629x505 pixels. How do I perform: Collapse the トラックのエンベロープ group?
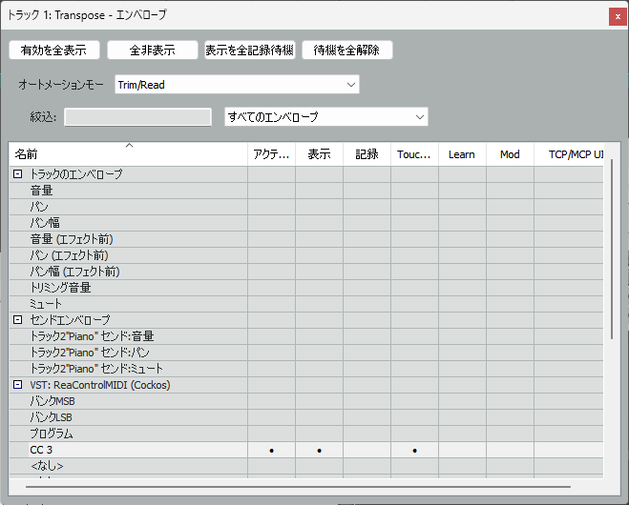pyautogui.click(x=18, y=174)
